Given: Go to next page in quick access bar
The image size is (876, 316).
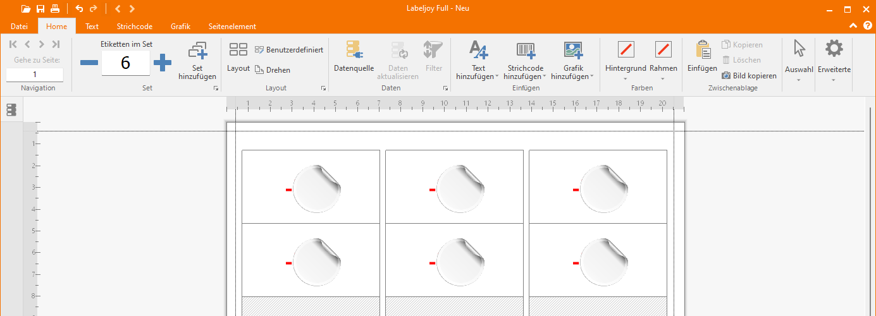Looking at the screenshot, I should pos(132,9).
